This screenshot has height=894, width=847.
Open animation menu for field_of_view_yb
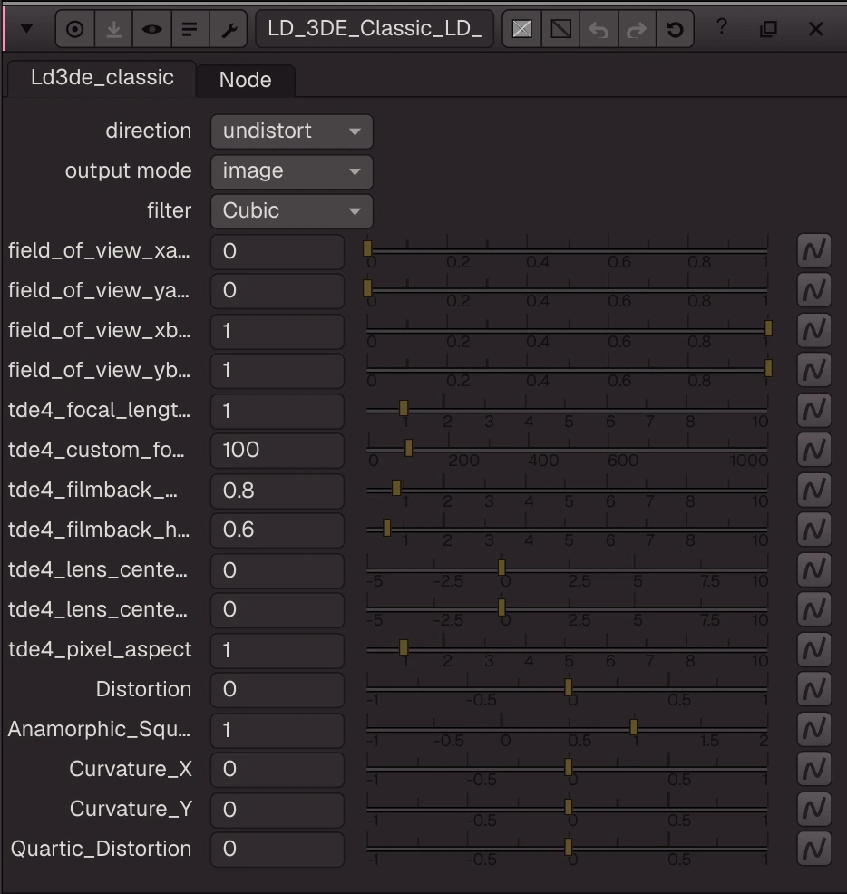[814, 371]
